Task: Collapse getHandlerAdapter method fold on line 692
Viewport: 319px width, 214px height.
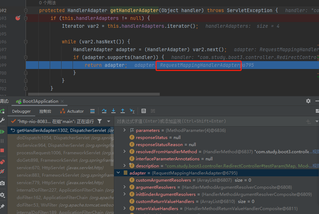Action: [x=26, y=10]
